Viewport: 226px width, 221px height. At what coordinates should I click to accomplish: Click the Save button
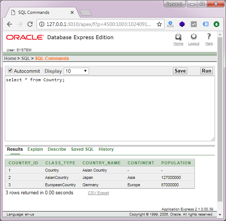click(x=180, y=71)
